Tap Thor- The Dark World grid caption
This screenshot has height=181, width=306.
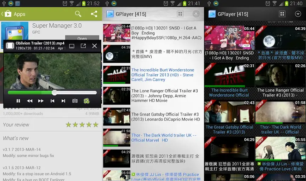pos(280,130)
